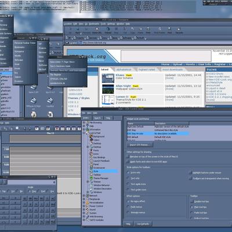Enable 'Menubar on top of the screen' checkbox
The height and width of the screenshot is (232, 232).
pos(128,157)
